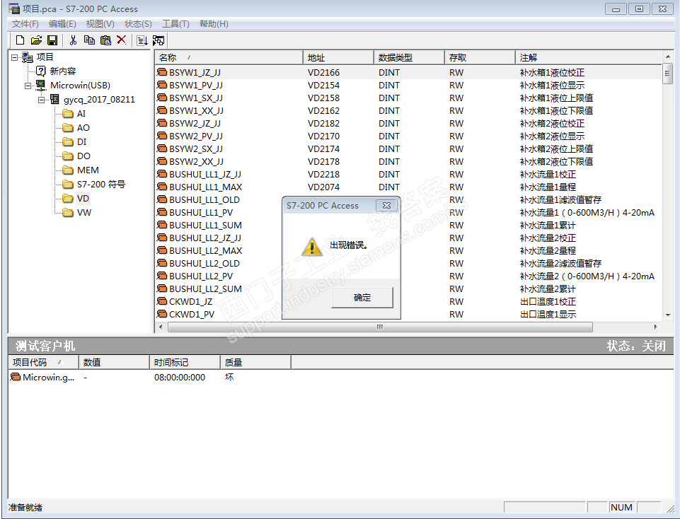Viewport: 680px width, 519px height.
Task: Click the 数据类型 column header
Action: coord(409,57)
